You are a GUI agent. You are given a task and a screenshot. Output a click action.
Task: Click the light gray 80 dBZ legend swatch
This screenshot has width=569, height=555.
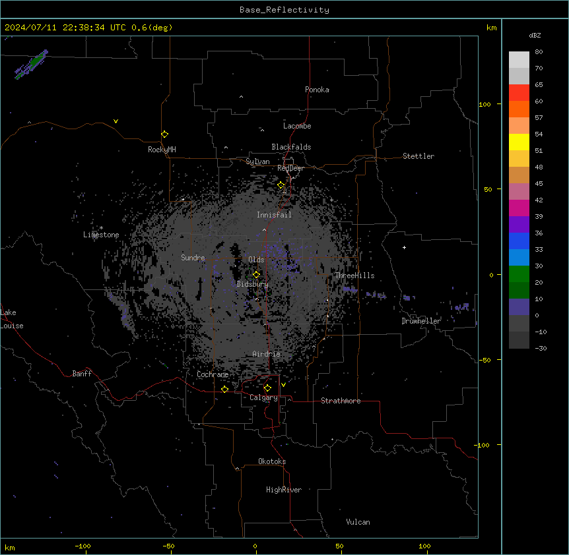pos(519,60)
